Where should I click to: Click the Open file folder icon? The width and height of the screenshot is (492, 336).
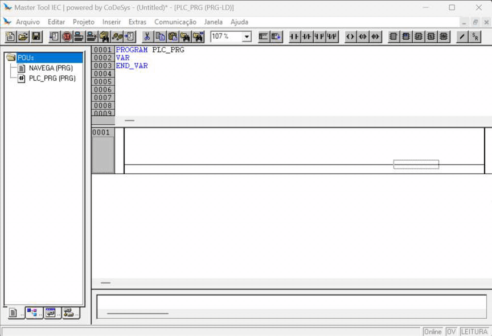[23, 36]
